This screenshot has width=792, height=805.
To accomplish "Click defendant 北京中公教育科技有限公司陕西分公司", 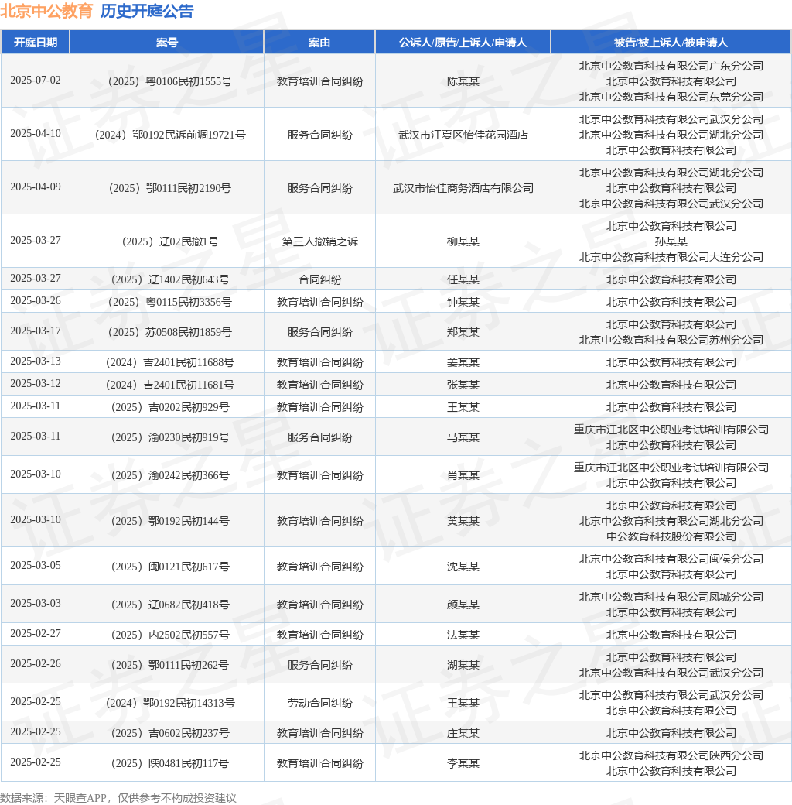I will point(671,755).
